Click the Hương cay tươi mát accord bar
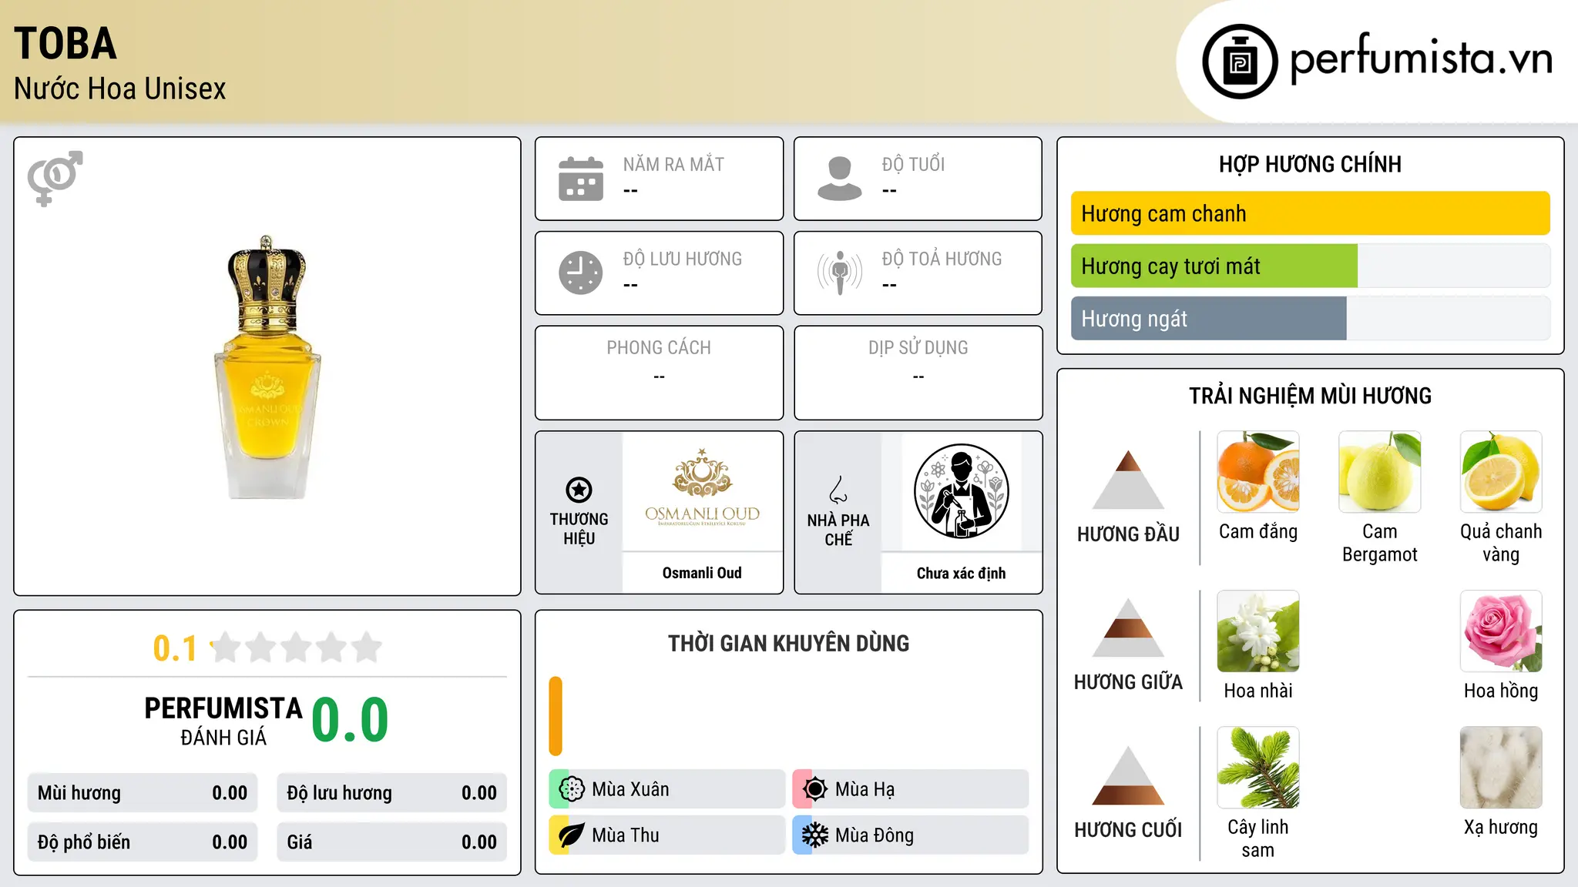 click(1310, 266)
